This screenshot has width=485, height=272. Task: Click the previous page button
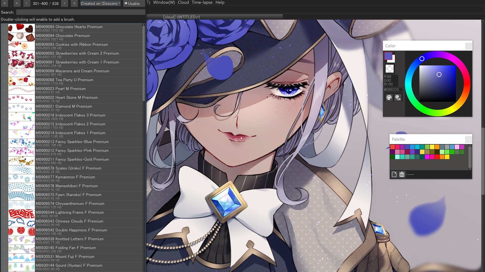point(27,4)
